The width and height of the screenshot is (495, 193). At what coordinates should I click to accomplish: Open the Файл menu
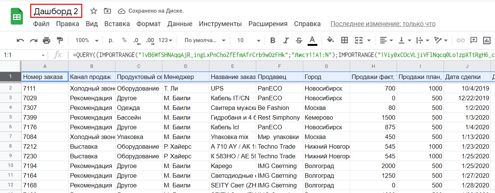(x=41, y=24)
